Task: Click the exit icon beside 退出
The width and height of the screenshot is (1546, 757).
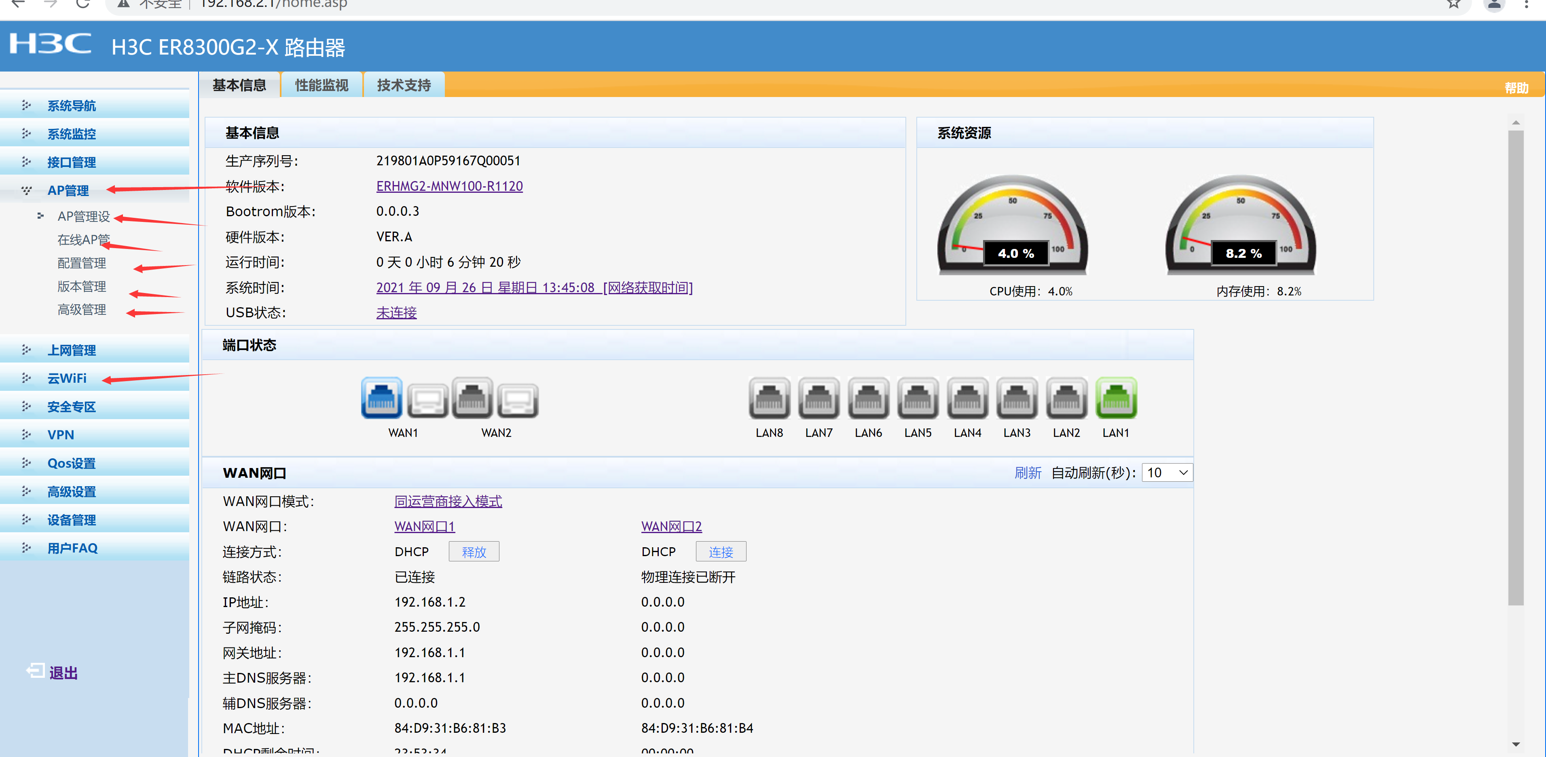Action: coord(35,671)
